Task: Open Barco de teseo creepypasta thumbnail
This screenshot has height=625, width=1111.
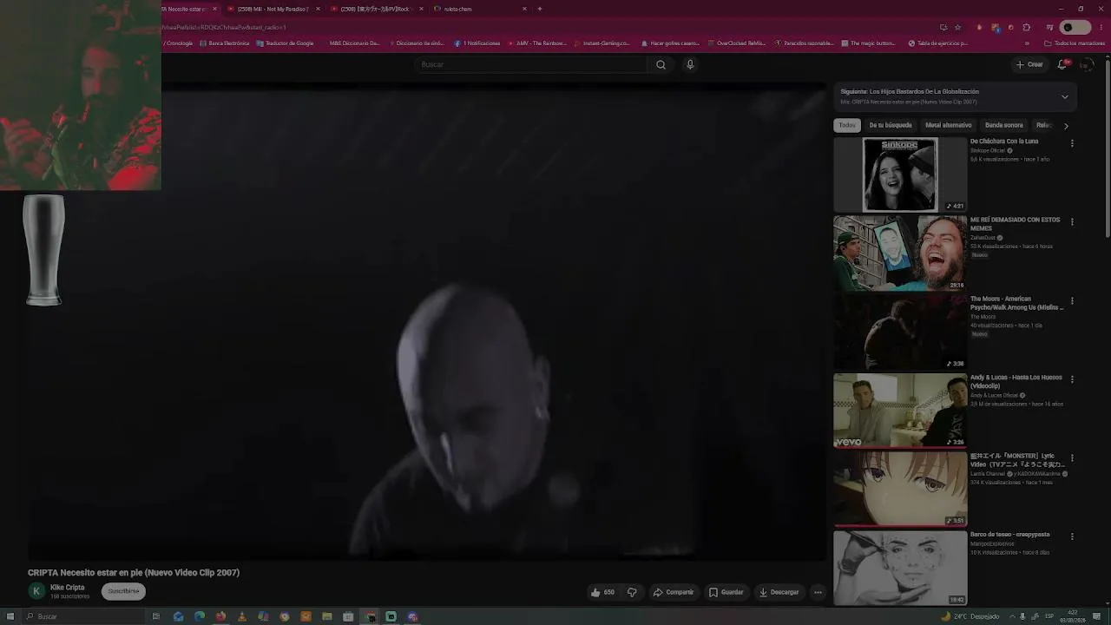Action: click(x=900, y=568)
